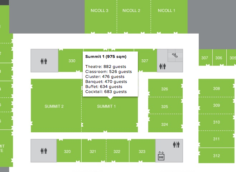Click 'Banquet: 470 guests' in tooltip
The height and width of the screenshot is (172, 236).
106,82
